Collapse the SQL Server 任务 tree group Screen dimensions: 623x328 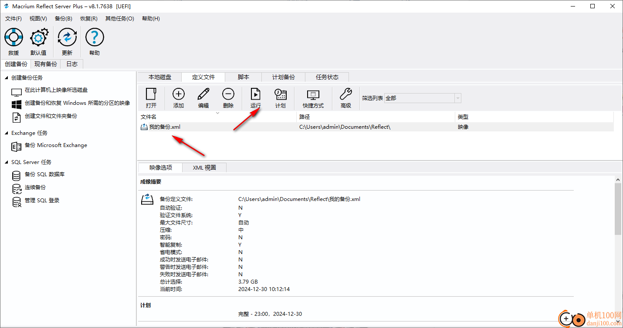(x=7, y=162)
